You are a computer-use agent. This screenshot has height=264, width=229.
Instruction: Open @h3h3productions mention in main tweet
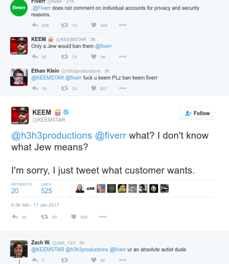52,136
